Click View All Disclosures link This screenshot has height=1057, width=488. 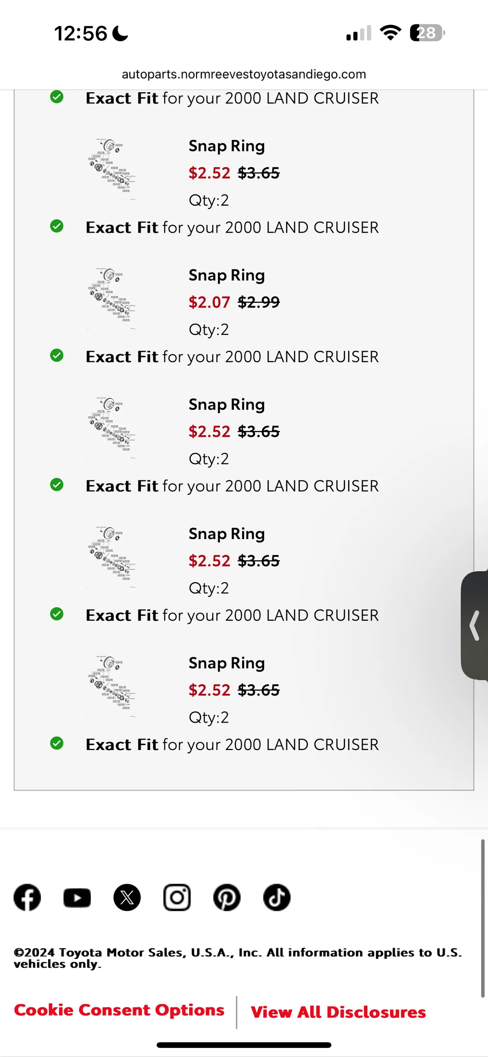(x=338, y=1012)
